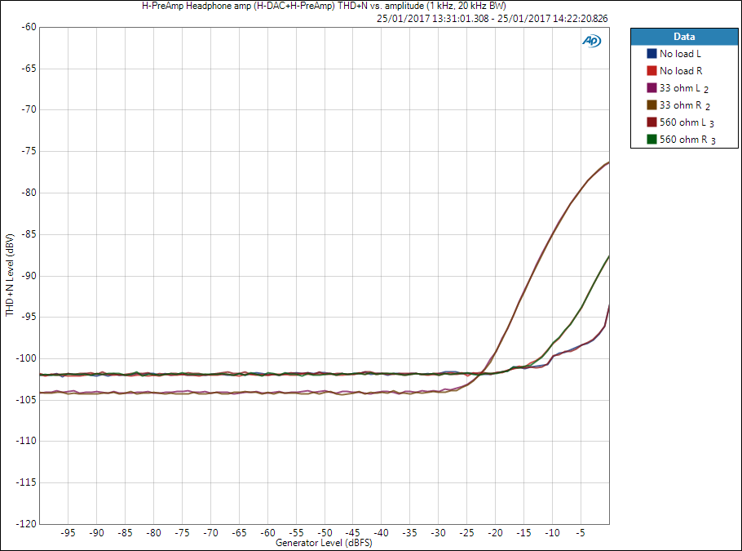Select the '560 ohm R' legend entry
Screen dimensions: 742x551
(687, 140)
